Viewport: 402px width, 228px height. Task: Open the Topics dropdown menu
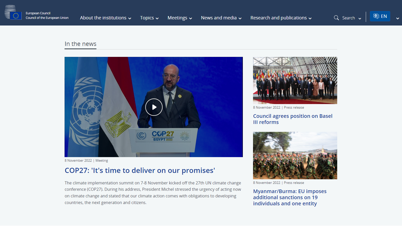[149, 18]
